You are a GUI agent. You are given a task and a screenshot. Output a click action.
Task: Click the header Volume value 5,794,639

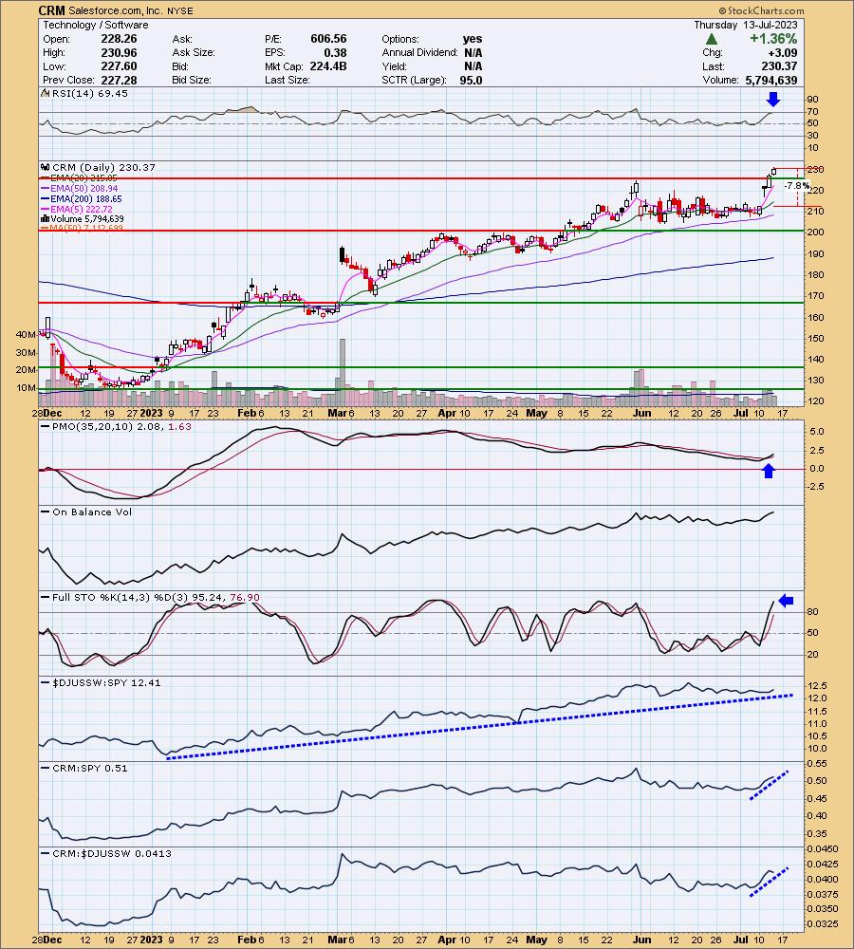770,80
